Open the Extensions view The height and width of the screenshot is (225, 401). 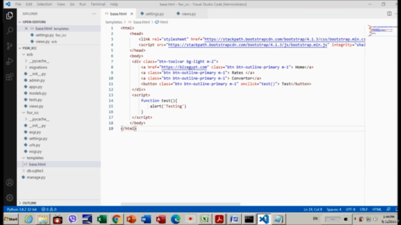[x=9, y=76]
